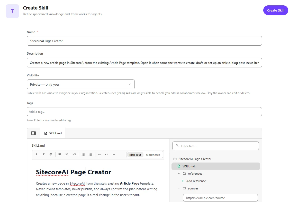The image size is (289, 202).
Task: Click the SitecoreAI Page Creator heading in the editor
Action: 73,172
